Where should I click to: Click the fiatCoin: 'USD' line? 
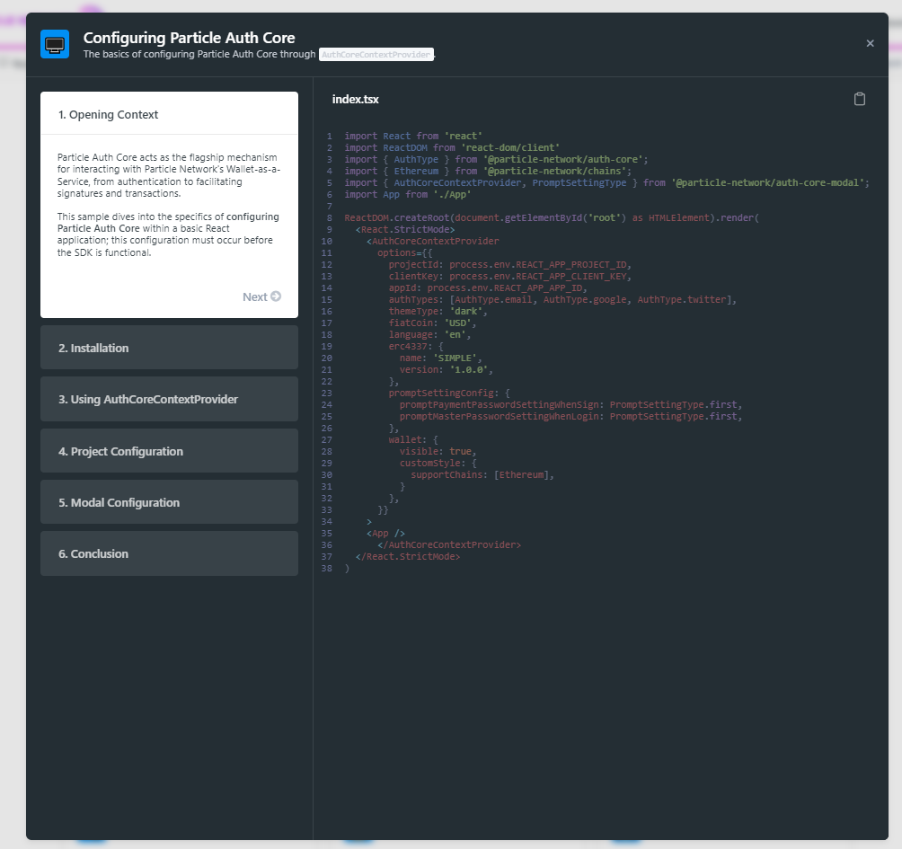pyautogui.click(x=432, y=323)
